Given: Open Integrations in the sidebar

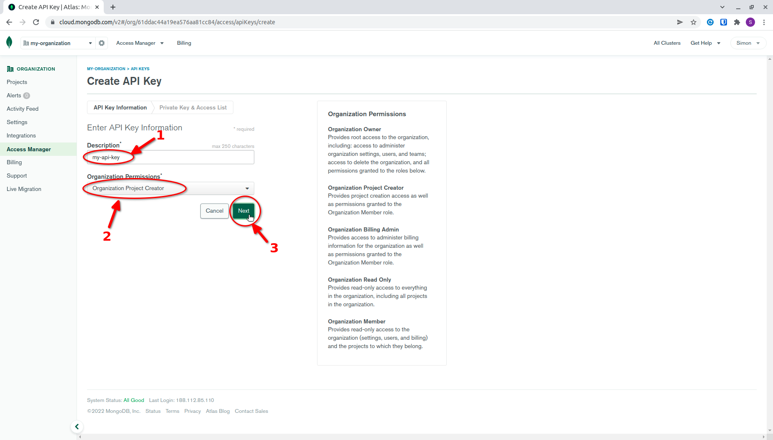Looking at the screenshot, I should (x=21, y=135).
